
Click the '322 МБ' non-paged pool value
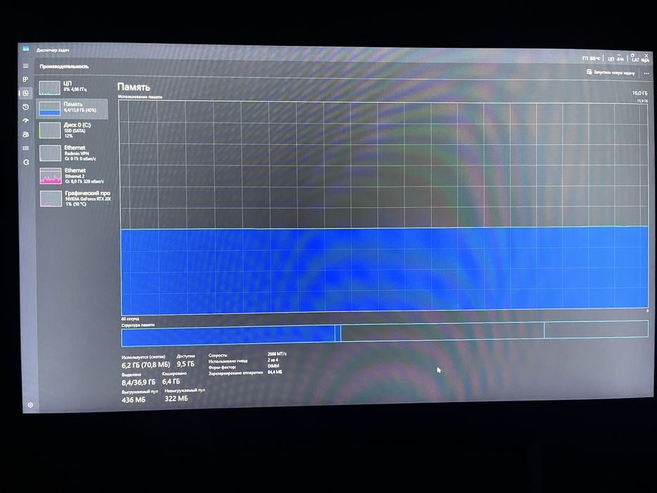[176, 398]
